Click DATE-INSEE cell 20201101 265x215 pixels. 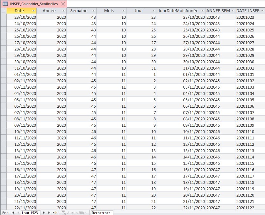(x=250, y=74)
